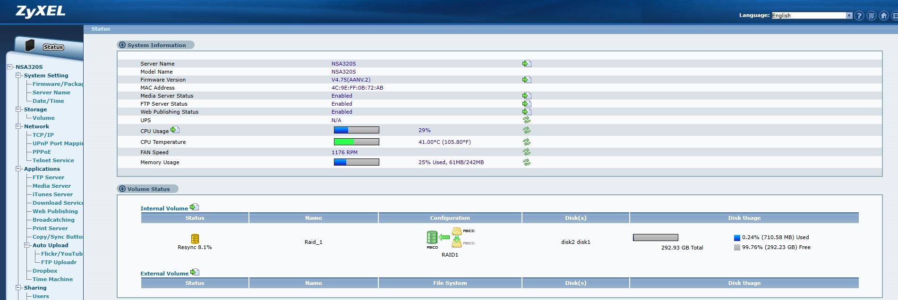Click the Raid_1 resync status disk icon
Image resolution: width=898 pixels, height=300 pixels.
pyautogui.click(x=195, y=239)
